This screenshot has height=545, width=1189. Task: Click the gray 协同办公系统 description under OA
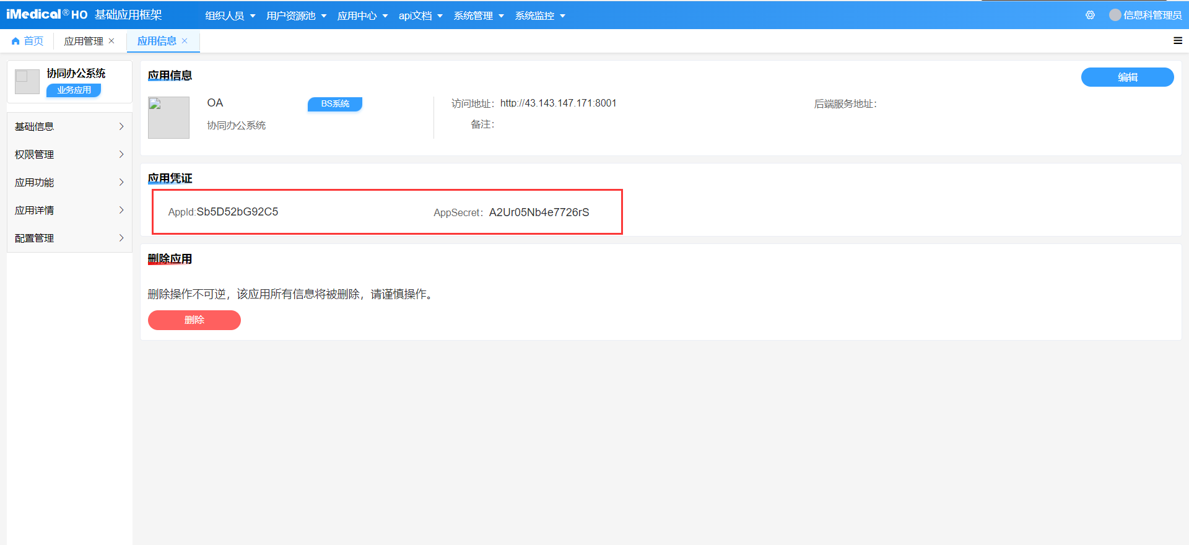[x=236, y=125]
